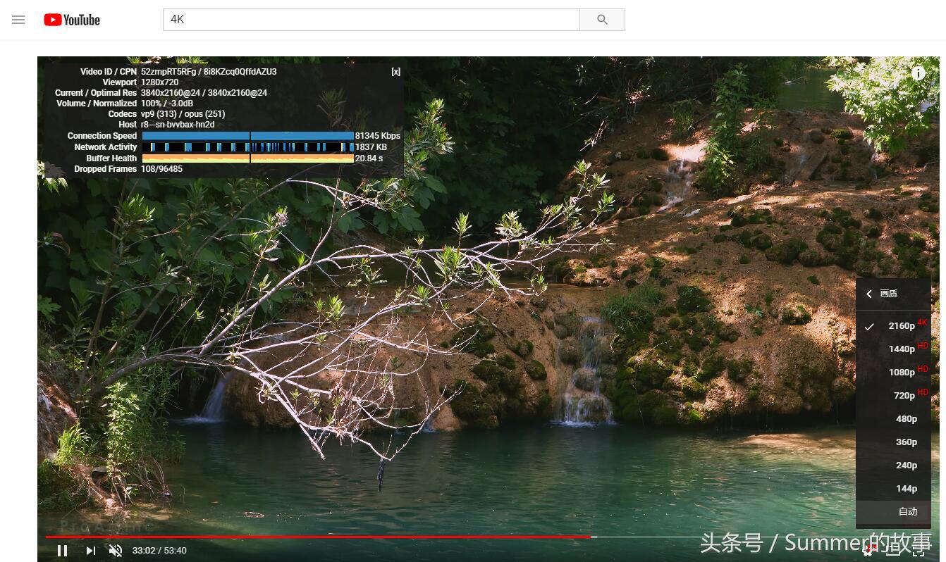Viewport: 946px width, 562px height.
Task: Choose the lowest 144p quality
Action: pos(906,489)
